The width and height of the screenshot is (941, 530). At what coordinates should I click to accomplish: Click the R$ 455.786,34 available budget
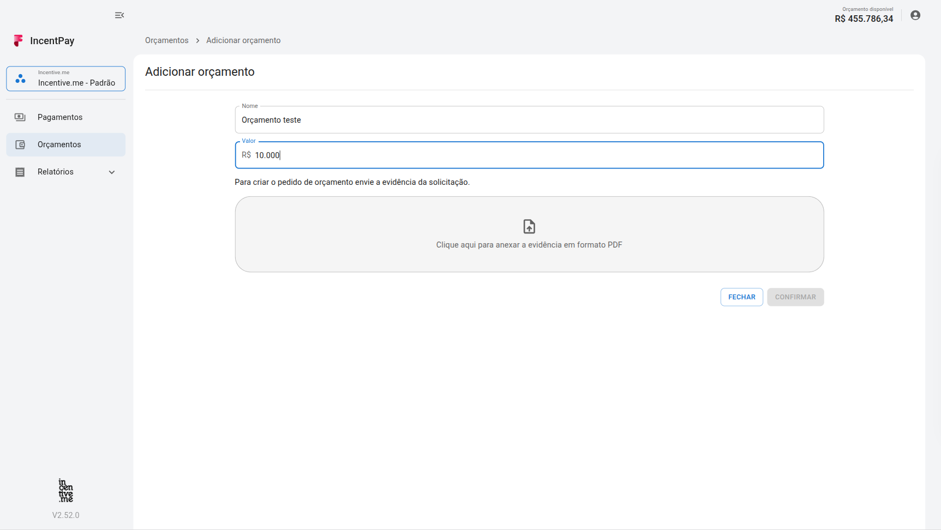click(x=864, y=19)
